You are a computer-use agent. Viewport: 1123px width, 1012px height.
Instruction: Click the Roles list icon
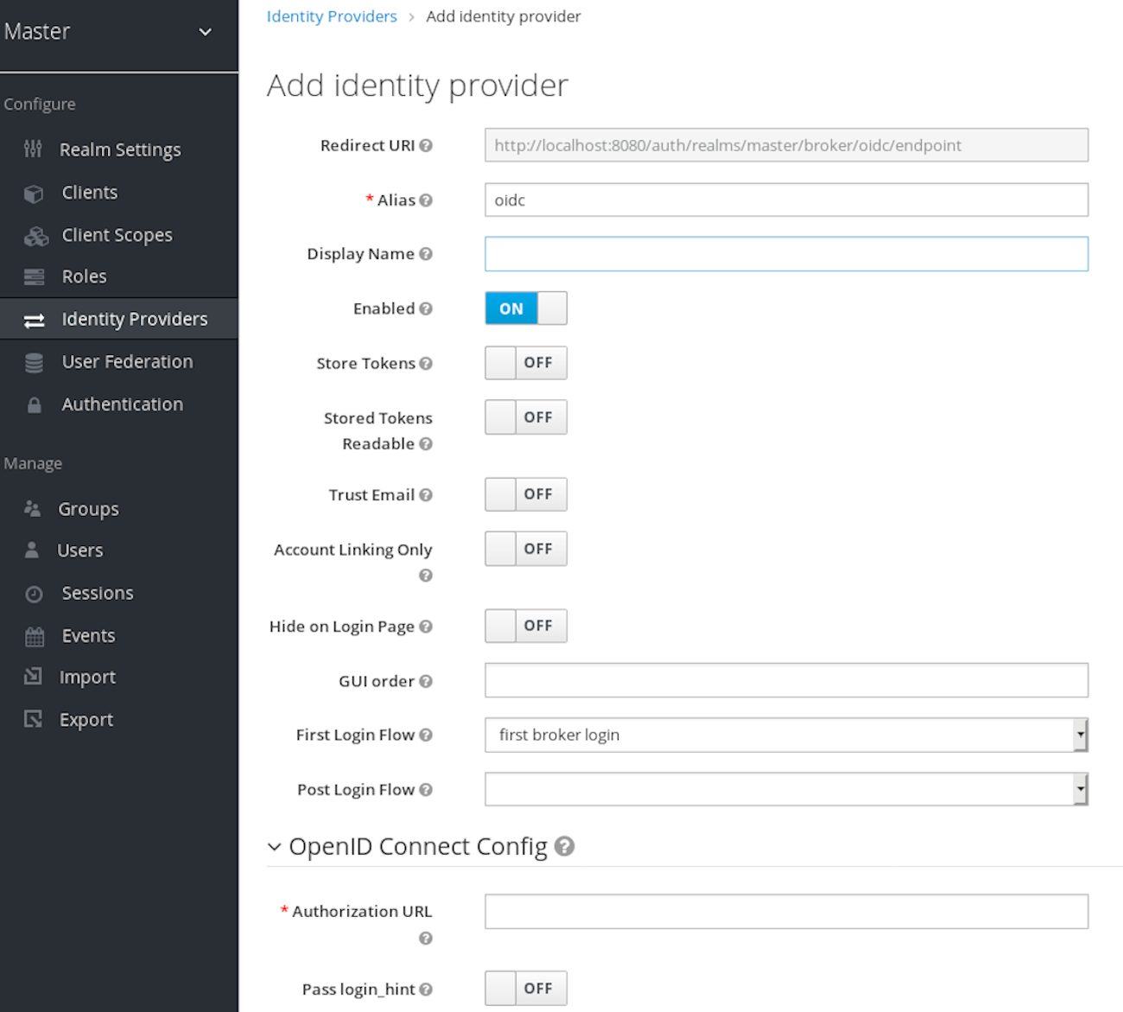[x=34, y=277]
